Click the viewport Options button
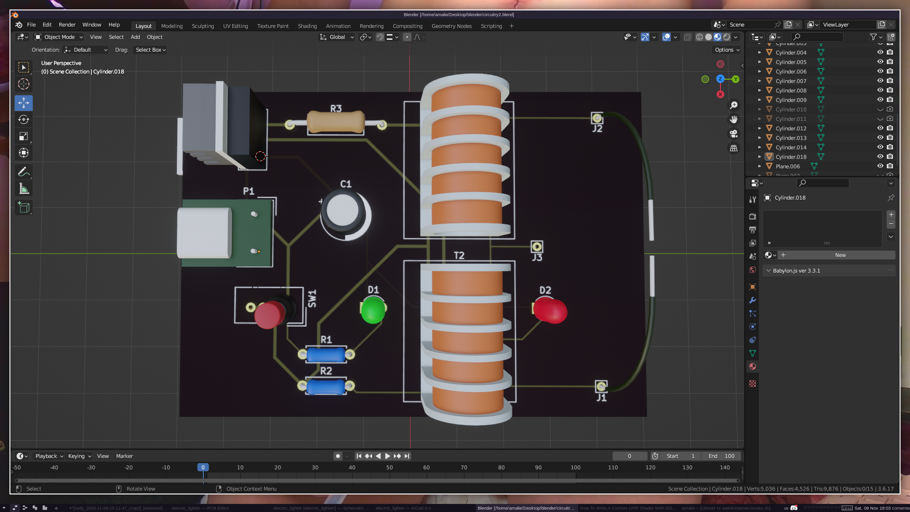 point(727,50)
